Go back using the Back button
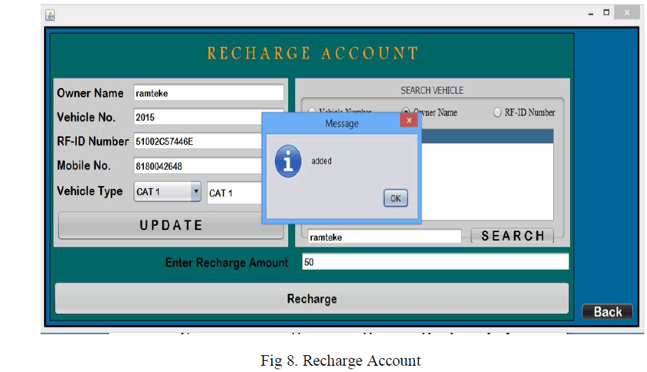The width and height of the screenshot is (647, 372). (607, 312)
